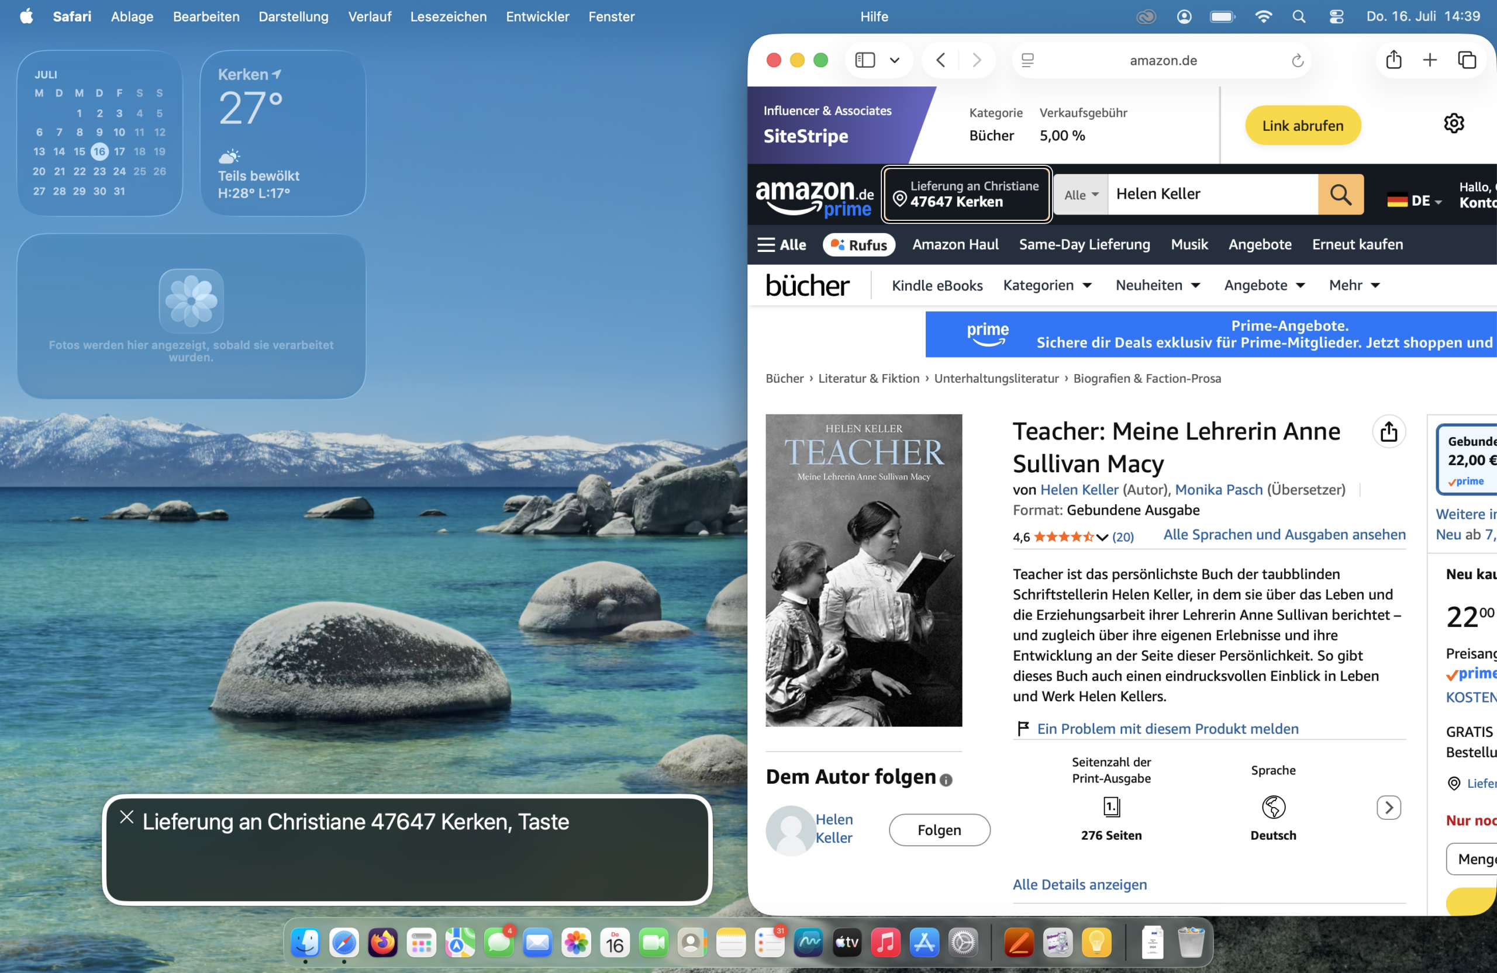Open Control Center in the menu bar
Image resolution: width=1497 pixels, height=973 pixels.
tap(1337, 16)
